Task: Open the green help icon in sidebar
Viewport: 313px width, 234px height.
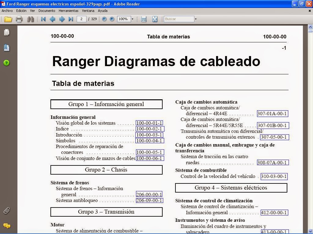Action: pos(6,63)
